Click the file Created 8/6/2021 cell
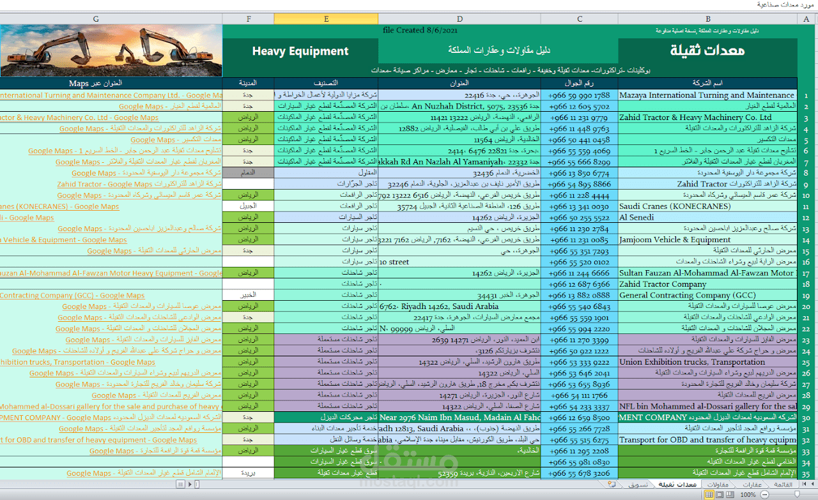Viewport: 818px width, 500px height. pos(420,30)
